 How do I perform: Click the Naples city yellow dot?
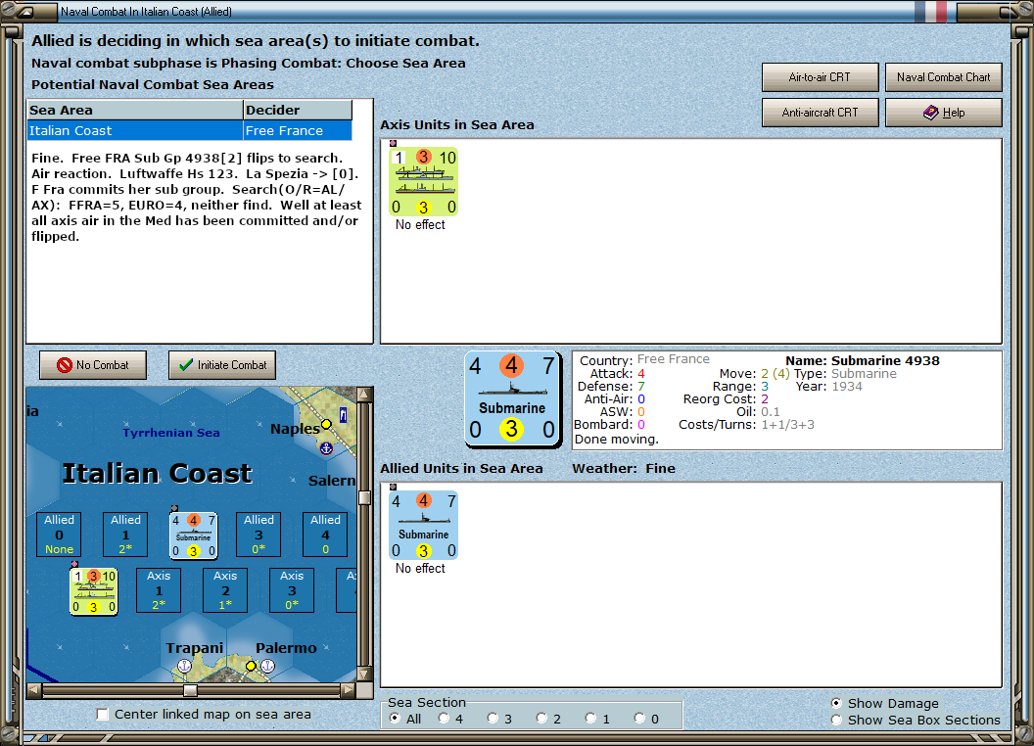click(x=326, y=424)
